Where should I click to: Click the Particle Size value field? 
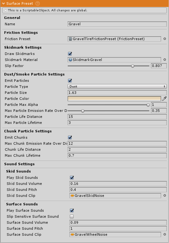117,93
